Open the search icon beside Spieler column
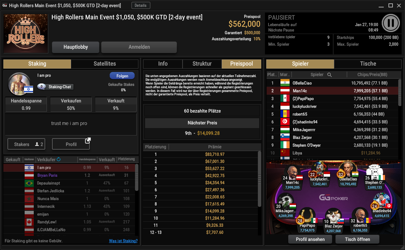The image size is (405, 250). (x=329, y=75)
